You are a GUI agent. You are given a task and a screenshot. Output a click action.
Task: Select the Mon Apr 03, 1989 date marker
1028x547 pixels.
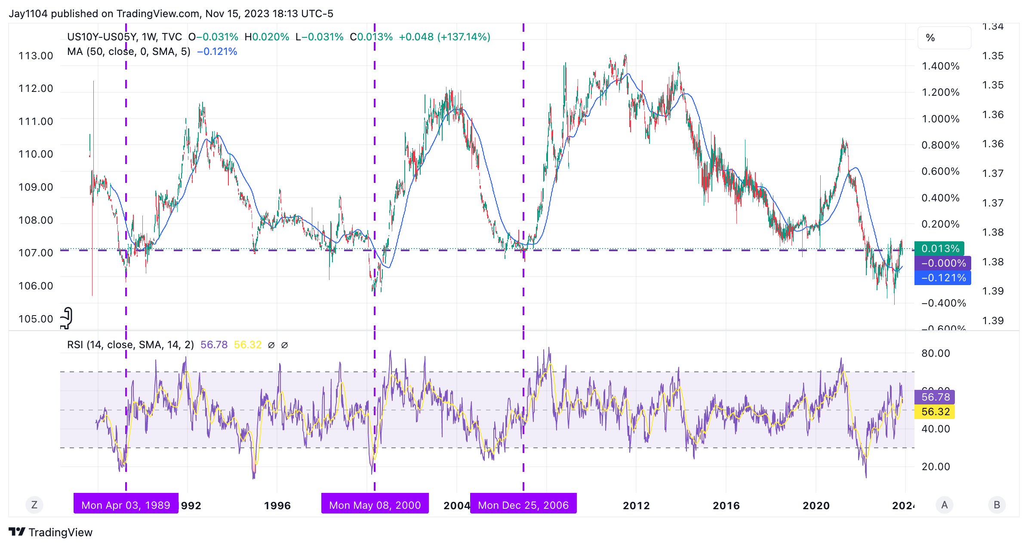point(126,504)
